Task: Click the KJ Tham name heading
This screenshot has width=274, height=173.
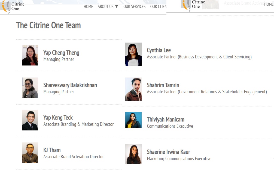Action: (x=52, y=150)
